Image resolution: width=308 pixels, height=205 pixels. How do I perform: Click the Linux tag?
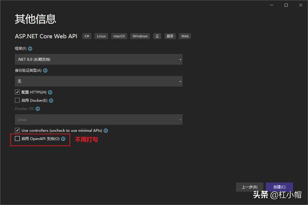[x=102, y=36]
